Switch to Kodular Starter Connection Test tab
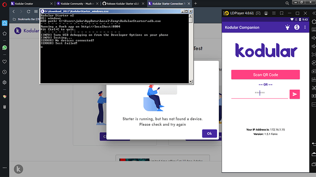This screenshot has height=177, width=316. [x=169, y=4]
